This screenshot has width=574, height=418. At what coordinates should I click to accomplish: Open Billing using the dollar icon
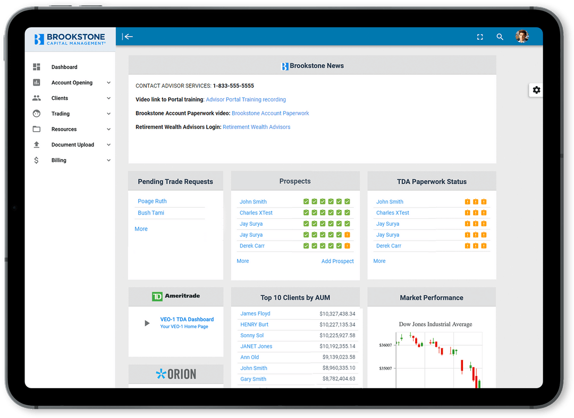[x=37, y=160]
